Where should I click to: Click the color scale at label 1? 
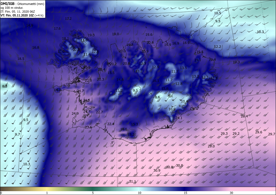[47, 193]
